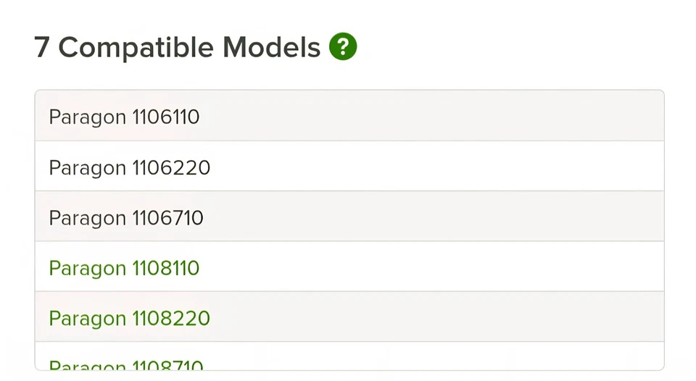Click the word "Paragon" in the 1106710 row
Viewport: 696px width, 381px height.
click(87, 219)
